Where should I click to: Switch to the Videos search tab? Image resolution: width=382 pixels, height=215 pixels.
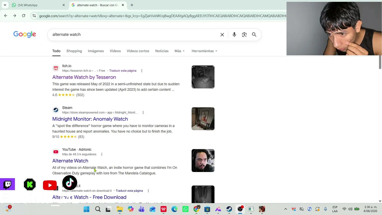115,51
